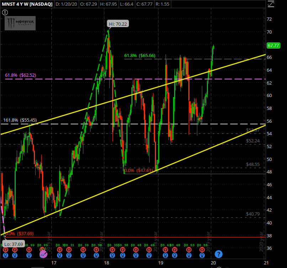The height and width of the screenshot is (268, 287).
Task: Click the purple stock split event icon
Action: click(43, 254)
